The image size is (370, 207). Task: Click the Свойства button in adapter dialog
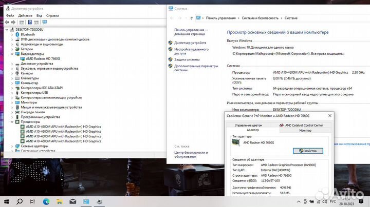point(308,151)
